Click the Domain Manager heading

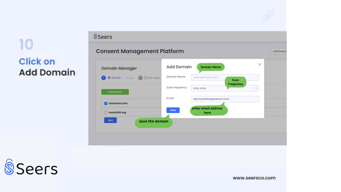119,68
